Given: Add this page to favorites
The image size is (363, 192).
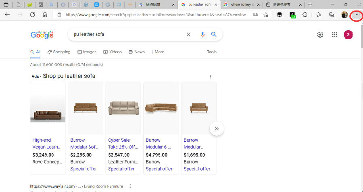Looking at the screenshot, I should click(x=266, y=14).
